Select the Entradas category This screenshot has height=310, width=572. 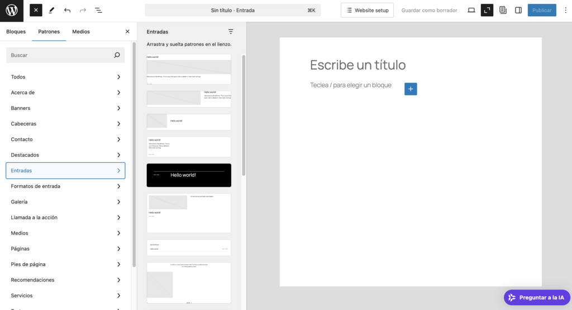click(x=65, y=171)
